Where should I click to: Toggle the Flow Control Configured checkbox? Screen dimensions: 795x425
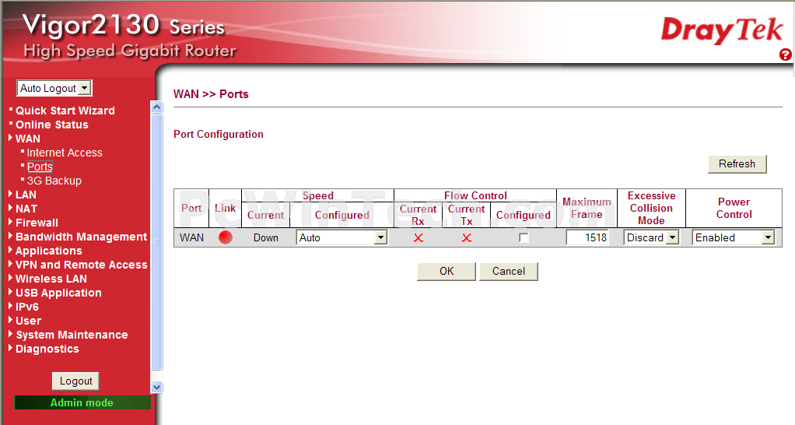524,237
